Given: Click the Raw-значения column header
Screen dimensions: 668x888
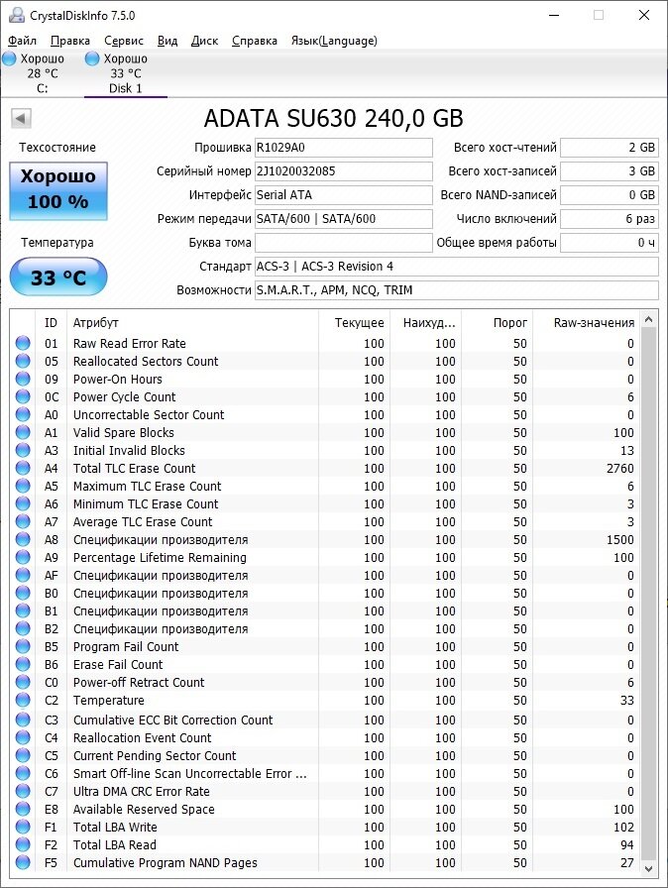Looking at the screenshot, I should click(587, 323).
